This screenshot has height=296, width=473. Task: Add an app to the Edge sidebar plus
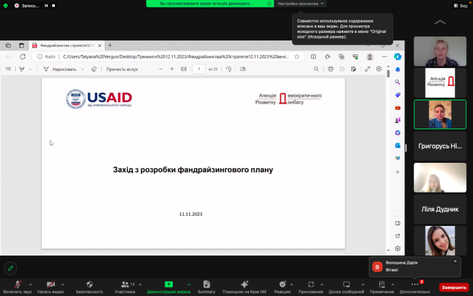pos(398,172)
